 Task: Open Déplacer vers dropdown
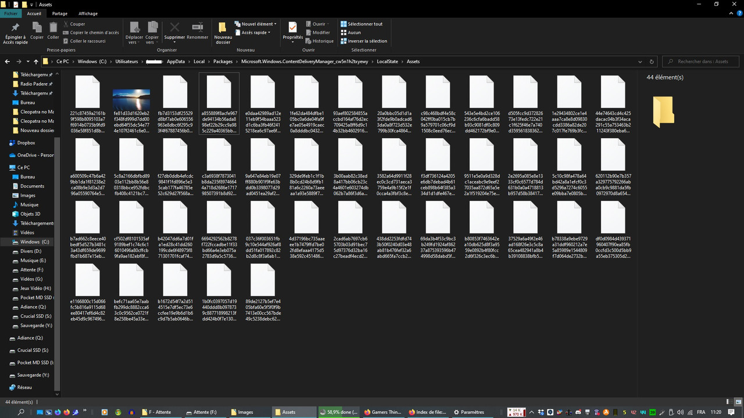pyautogui.click(x=134, y=34)
